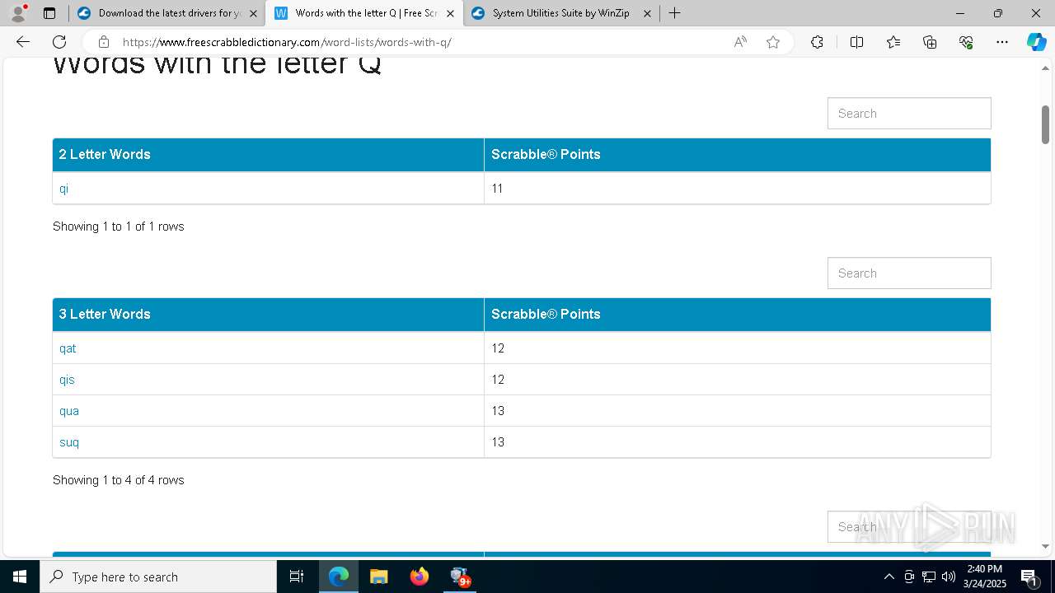Open a new browser tab
Viewport: 1055px width, 593px height.
click(674, 13)
